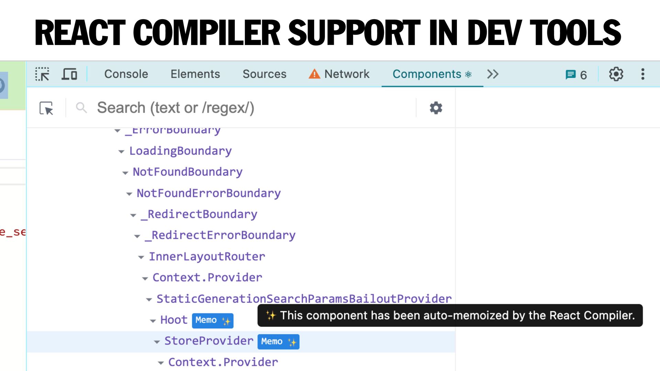Select StaticGenerationSearchParamsBailoutProvider component
Image resolution: width=660 pixels, height=371 pixels.
click(304, 299)
